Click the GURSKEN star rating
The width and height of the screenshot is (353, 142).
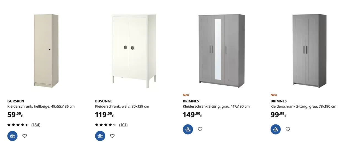click(x=18, y=125)
